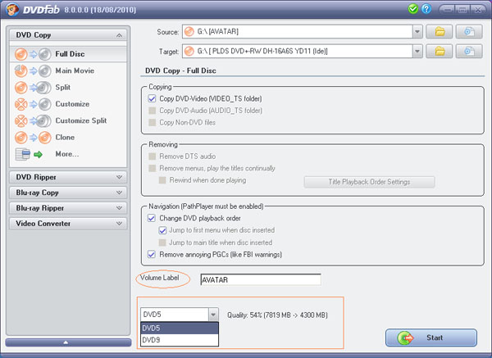Expand the DVD Ripper section
The width and height of the screenshot is (492, 358).
tap(119, 177)
